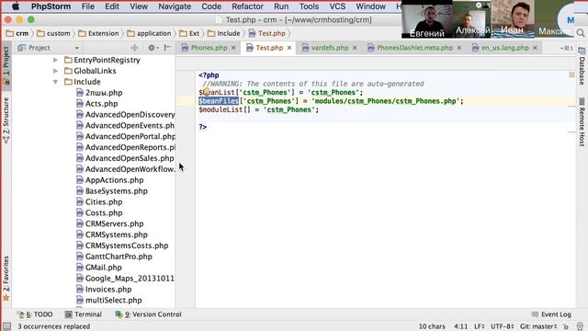Screen dimensions: 588x331
Task: Expand the EntryPointRegistry folder
Action: [x=55, y=60]
